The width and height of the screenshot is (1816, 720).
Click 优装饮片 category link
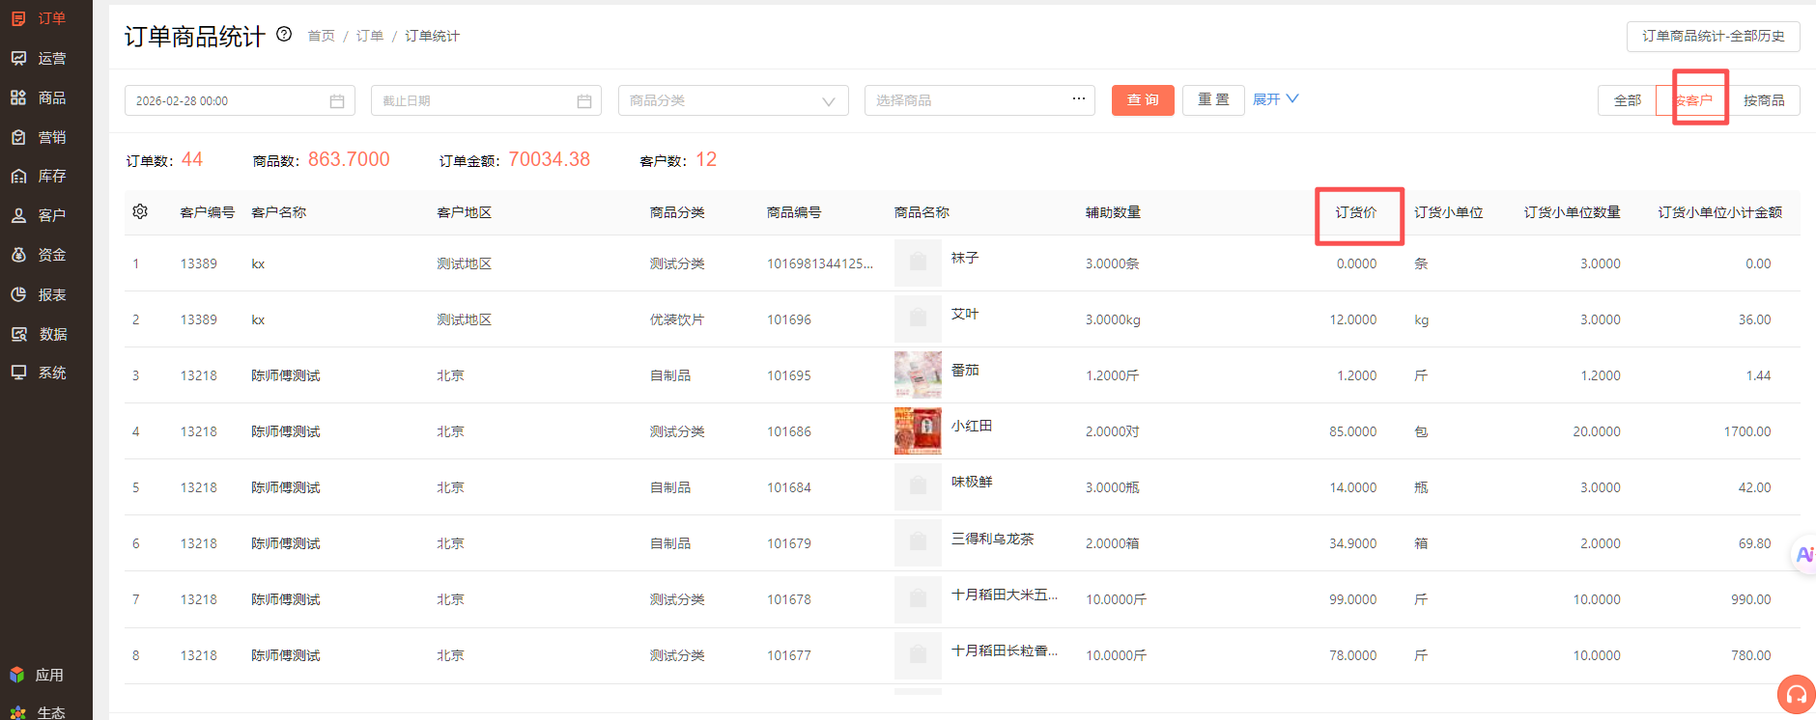click(x=677, y=319)
